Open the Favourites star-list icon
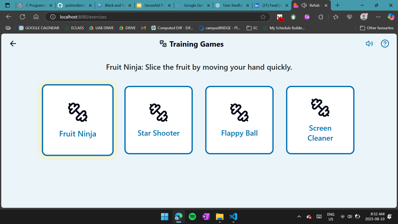This screenshot has width=398, height=224. pyautogui.click(x=336, y=17)
